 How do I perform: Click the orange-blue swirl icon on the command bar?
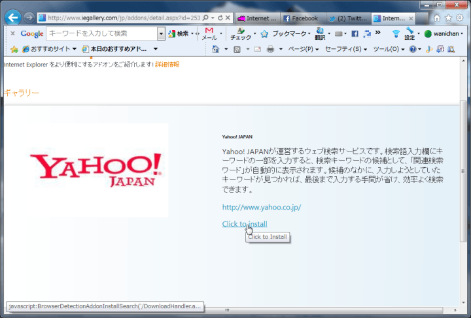(x=429, y=49)
